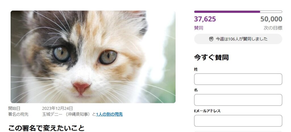The image size is (291, 132).
Task: Open the calico kitten petition photo
Action: click(93, 57)
